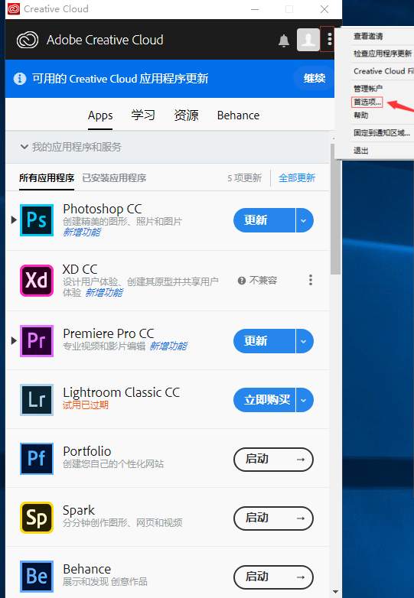Click the XD CC app icon

pos(37,281)
